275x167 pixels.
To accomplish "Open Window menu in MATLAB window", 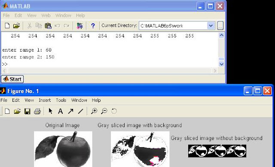I will pos(63,15).
